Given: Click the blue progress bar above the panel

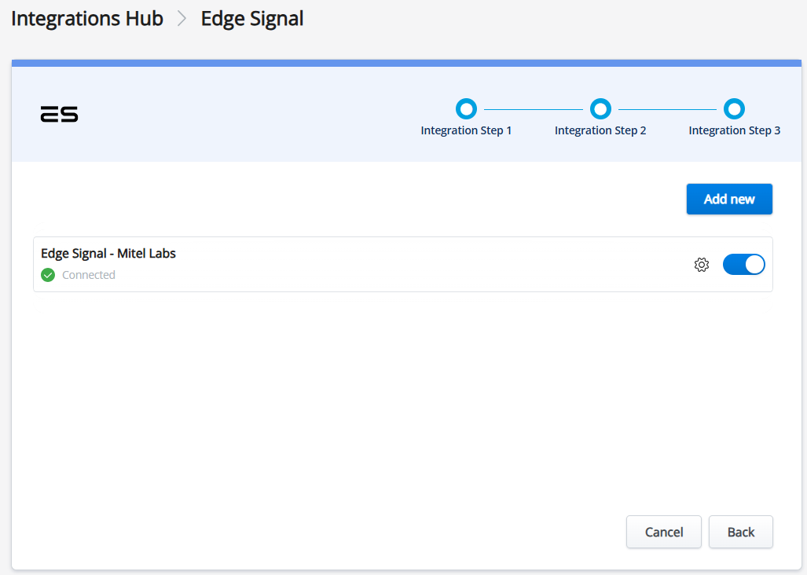Looking at the screenshot, I should point(403,60).
